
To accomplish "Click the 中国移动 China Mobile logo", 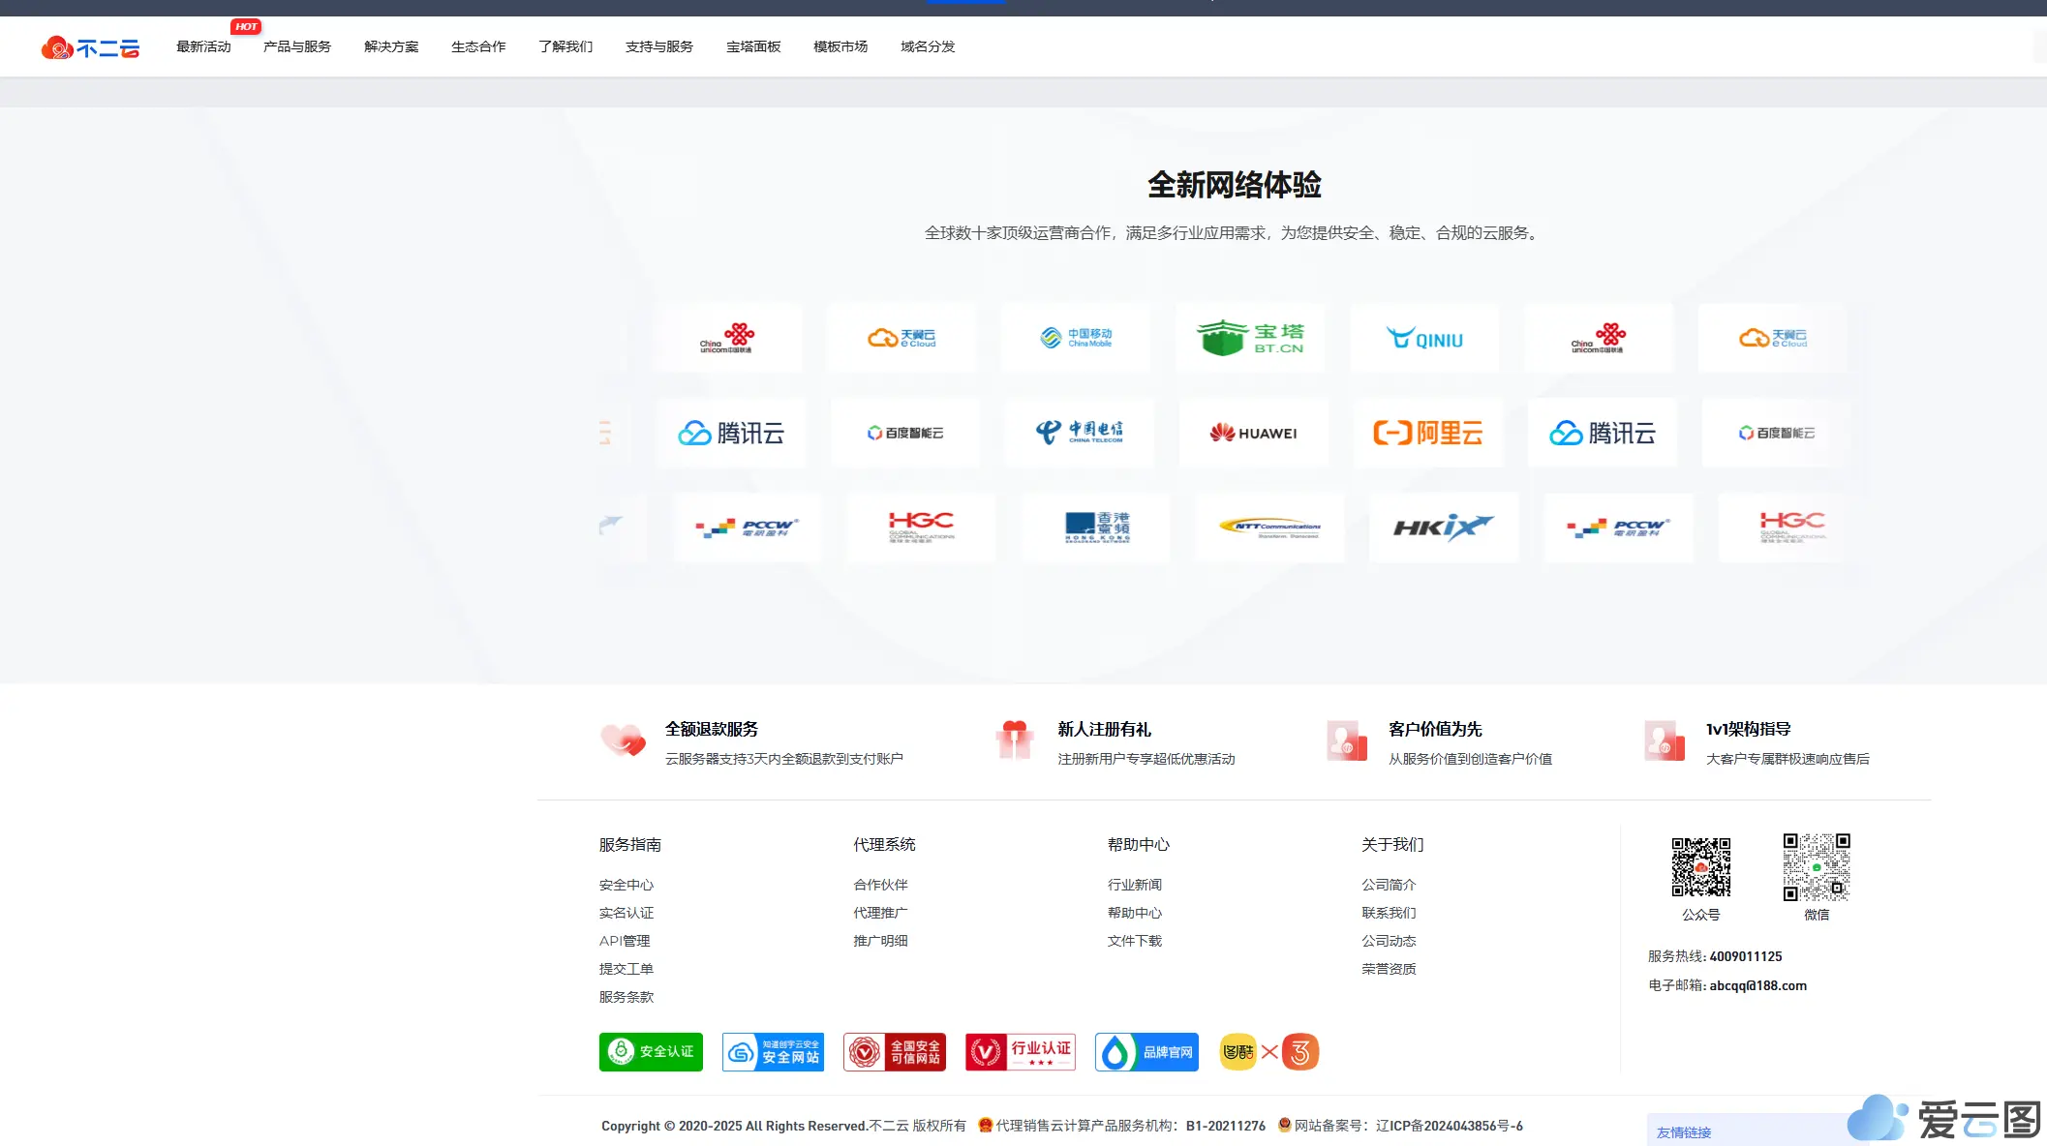I will click(1076, 338).
